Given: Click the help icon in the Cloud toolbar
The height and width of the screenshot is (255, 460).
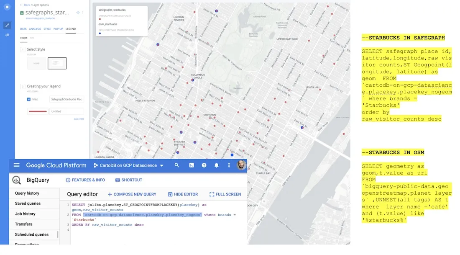Looking at the screenshot, I should pos(204,165).
